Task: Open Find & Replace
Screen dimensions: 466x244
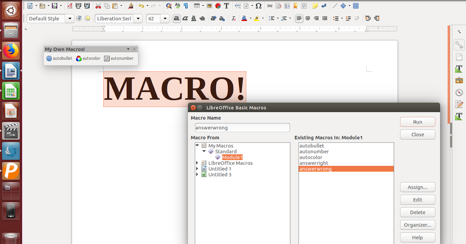Action: coord(168,6)
